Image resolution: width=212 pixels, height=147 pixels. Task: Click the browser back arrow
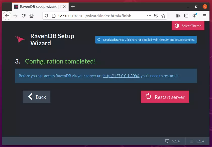pos(7,16)
